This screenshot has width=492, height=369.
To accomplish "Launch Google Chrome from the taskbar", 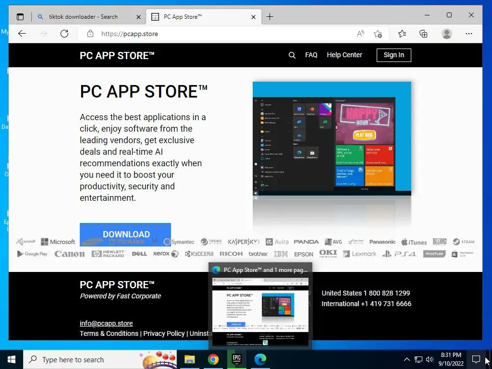I will (213, 359).
